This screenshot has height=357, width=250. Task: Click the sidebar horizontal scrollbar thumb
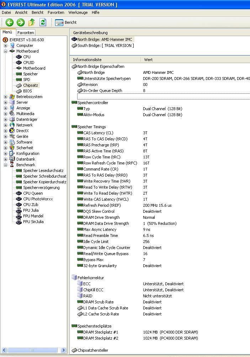[x=32, y=350]
